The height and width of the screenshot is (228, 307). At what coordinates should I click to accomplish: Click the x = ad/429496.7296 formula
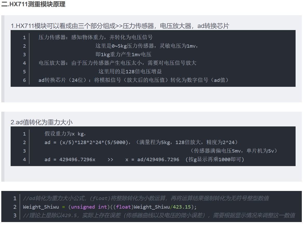tap(152, 160)
